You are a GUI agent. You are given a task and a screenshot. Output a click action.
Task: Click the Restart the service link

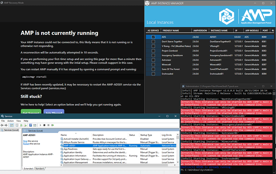26,144
